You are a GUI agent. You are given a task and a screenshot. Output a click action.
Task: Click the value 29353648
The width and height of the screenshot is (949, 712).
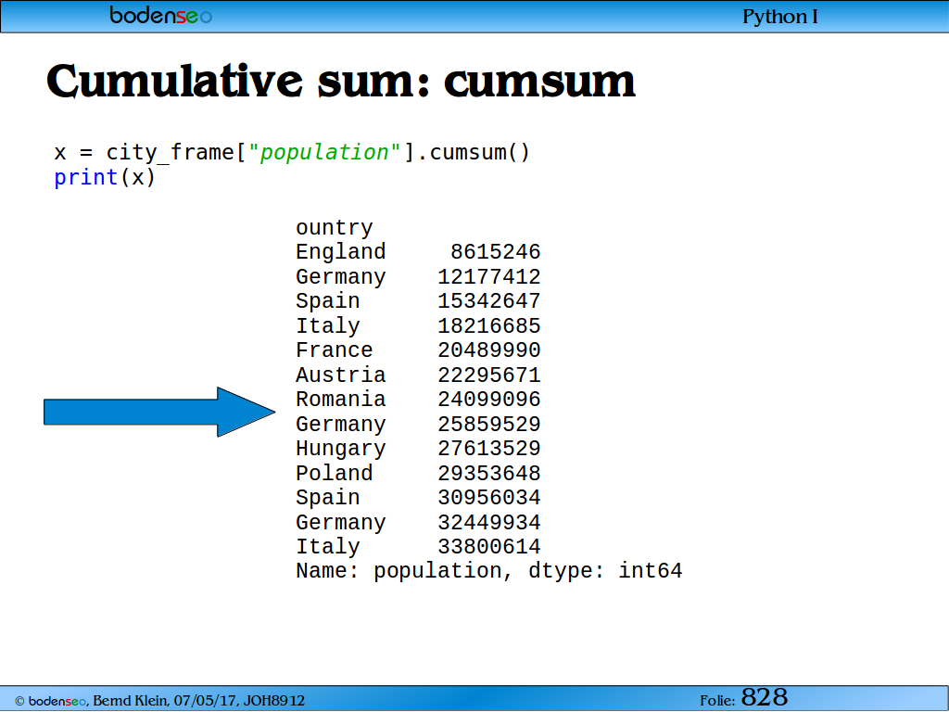[489, 473]
